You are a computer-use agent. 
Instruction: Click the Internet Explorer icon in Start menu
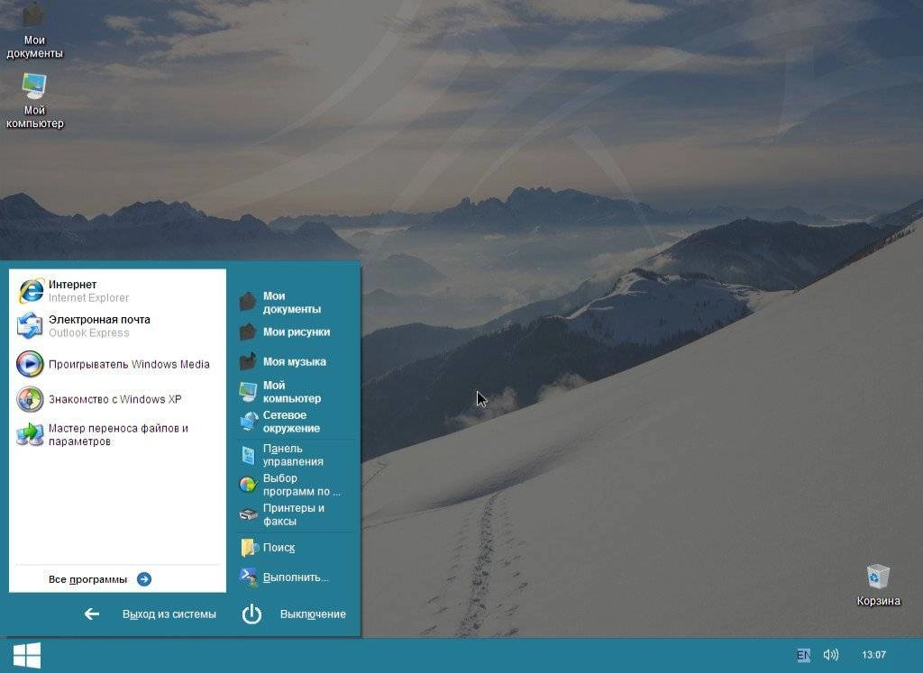pyautogui.click(x=30, y=291)
